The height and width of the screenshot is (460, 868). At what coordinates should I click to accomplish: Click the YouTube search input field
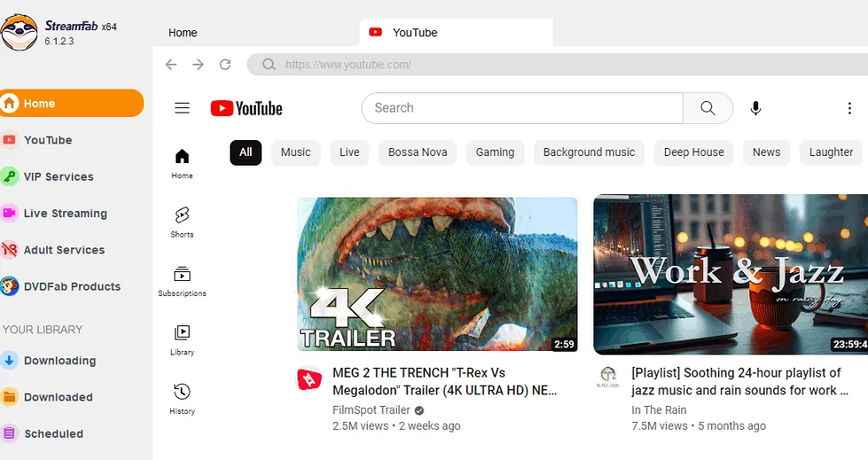[x=523, y=108]
